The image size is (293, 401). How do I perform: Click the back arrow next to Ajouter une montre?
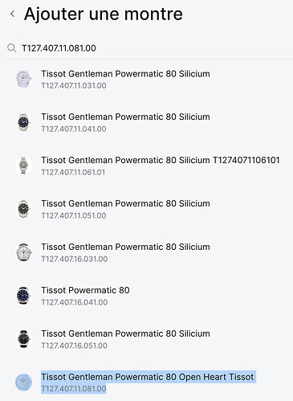pos(12,14)
